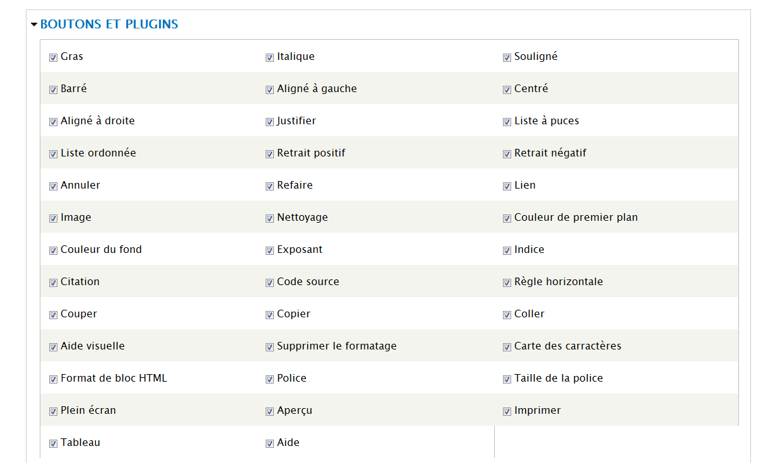Uncheck the Gras checkbox
This screenshot has height=463, width=780.
click(x=54, y=57)
